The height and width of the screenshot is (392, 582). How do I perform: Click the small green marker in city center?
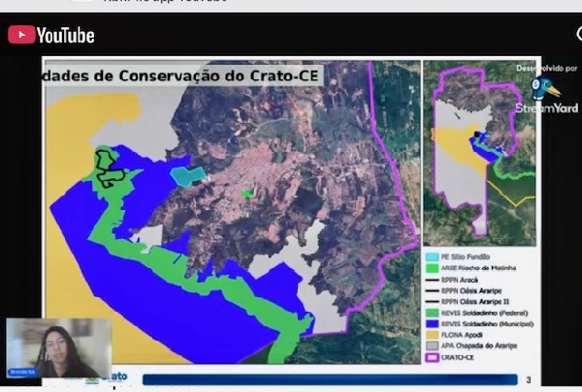point(247,194)
